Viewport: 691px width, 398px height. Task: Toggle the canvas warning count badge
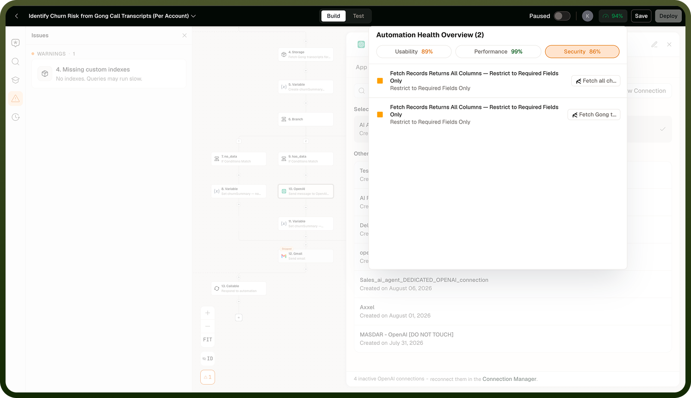click(x=208, y=377)
